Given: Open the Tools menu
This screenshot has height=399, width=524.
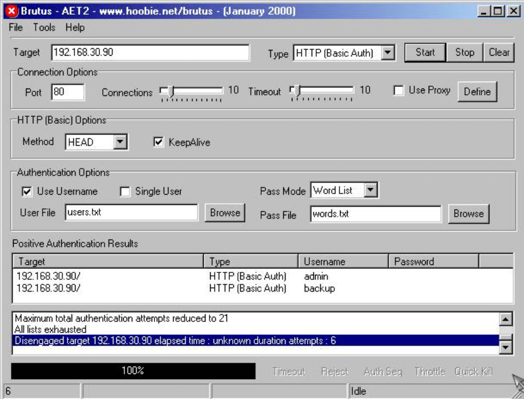Looking at the screenshot, I should coord(44,27).
